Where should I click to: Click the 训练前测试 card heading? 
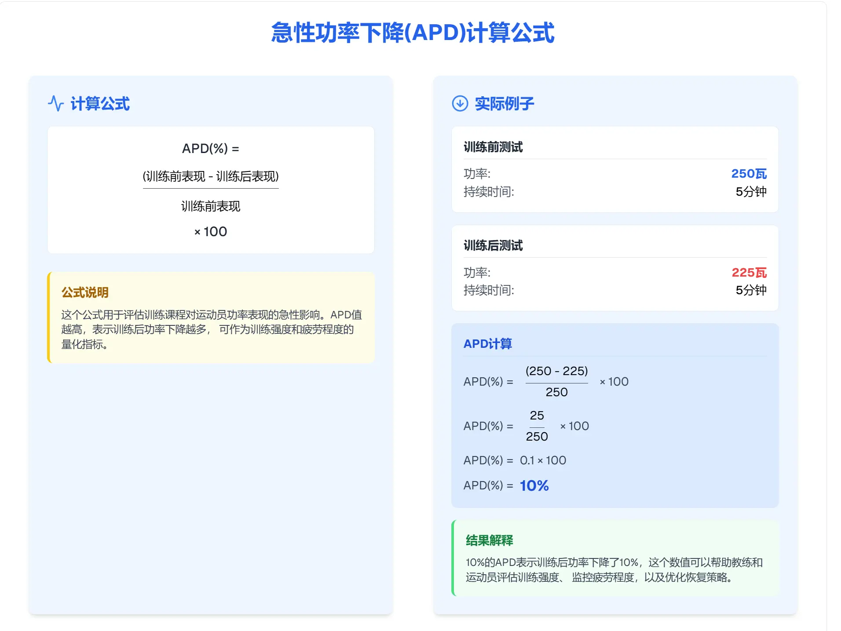pyautogui.click(x=493, y=147)
